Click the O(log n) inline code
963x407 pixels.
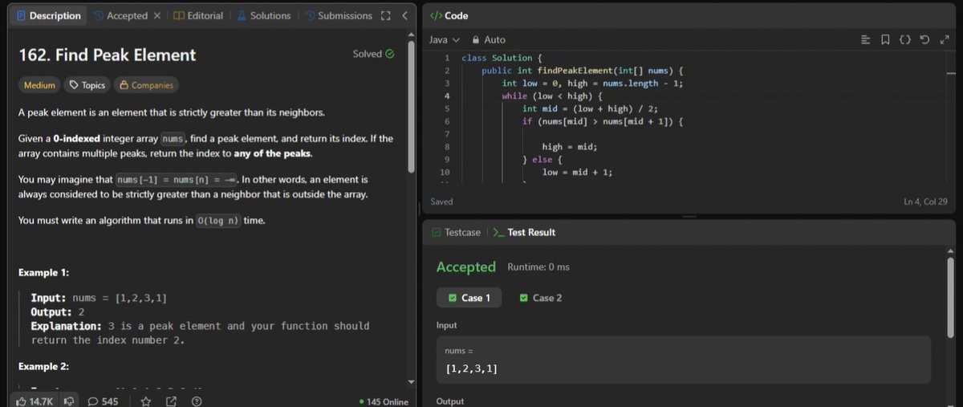[x=219, y=220]
